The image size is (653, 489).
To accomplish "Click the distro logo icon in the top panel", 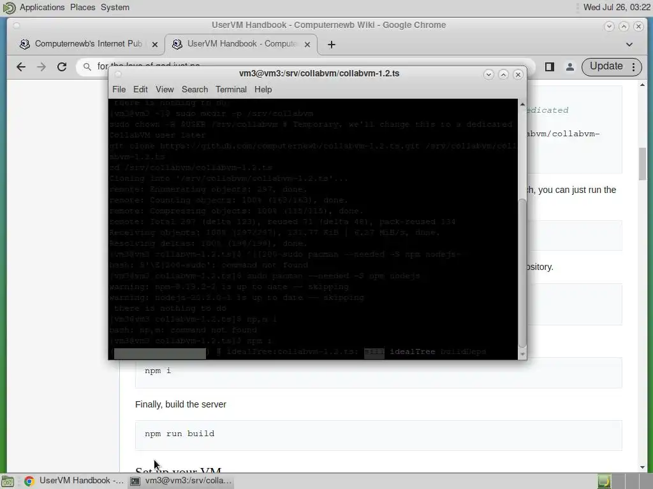I will tap(9, 8).
